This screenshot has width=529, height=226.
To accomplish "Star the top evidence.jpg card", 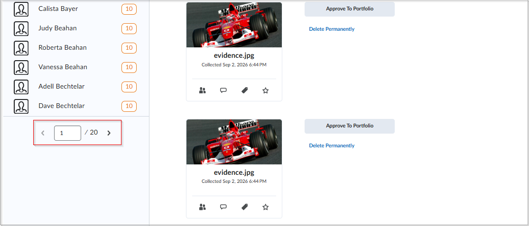I will pyautogui.click(x=266, y=90).
